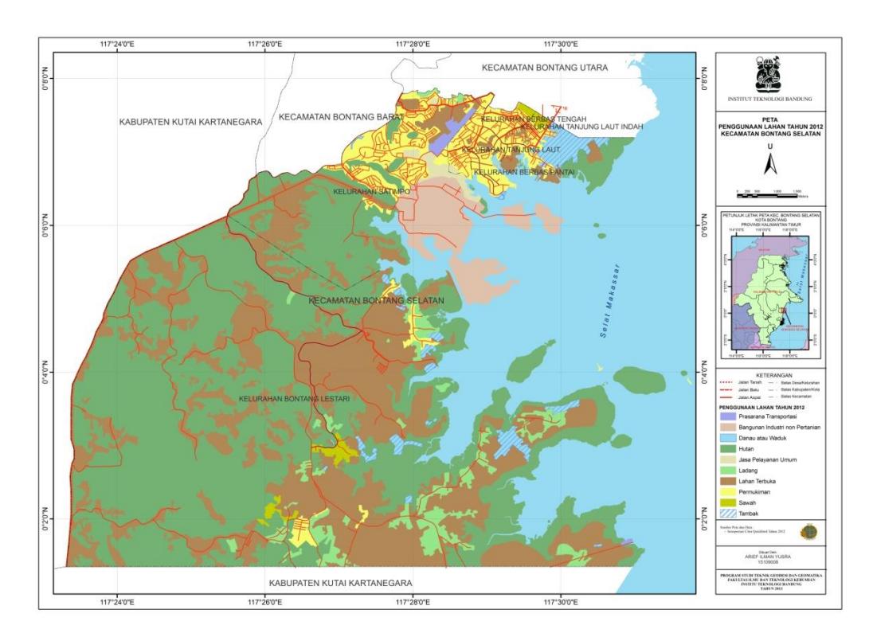Click the Institut Teknologi Bandung Ganesha logo

(x=769, y=74)
